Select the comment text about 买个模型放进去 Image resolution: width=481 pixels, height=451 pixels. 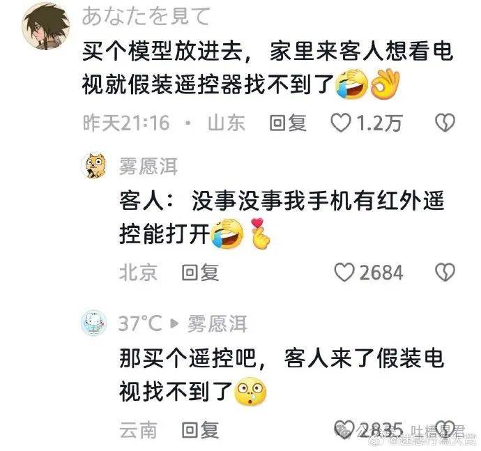click(268, 67)
